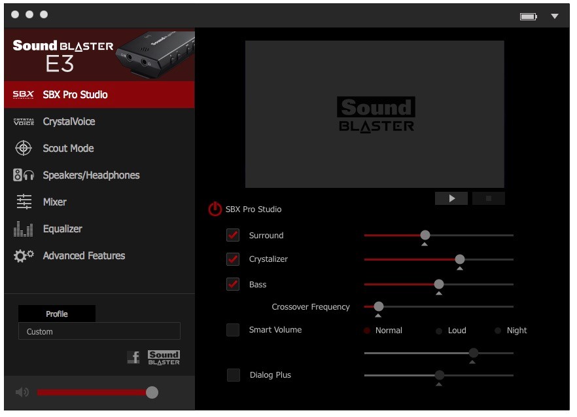577x417 pixels.
Task: Disable the Crystalizer checkbox
Action: point(233,259)
